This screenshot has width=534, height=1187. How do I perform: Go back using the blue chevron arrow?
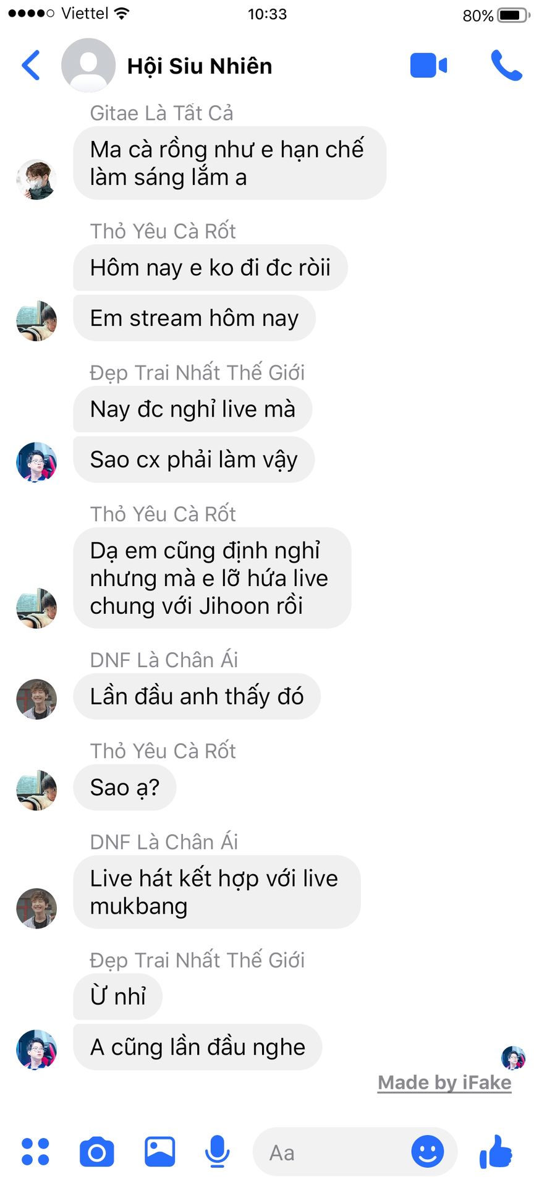point(31,65)
